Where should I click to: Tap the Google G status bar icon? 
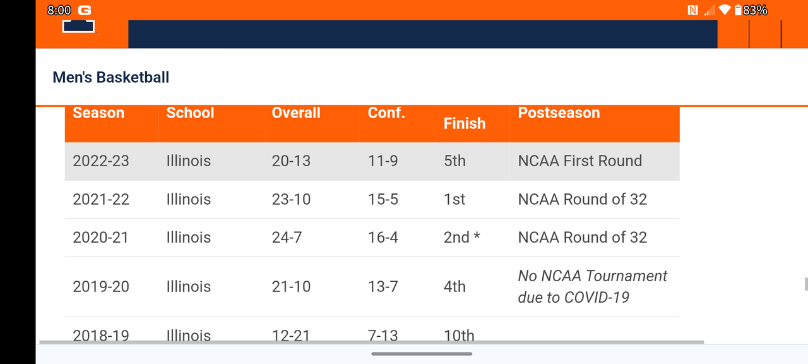click(84, 10)
